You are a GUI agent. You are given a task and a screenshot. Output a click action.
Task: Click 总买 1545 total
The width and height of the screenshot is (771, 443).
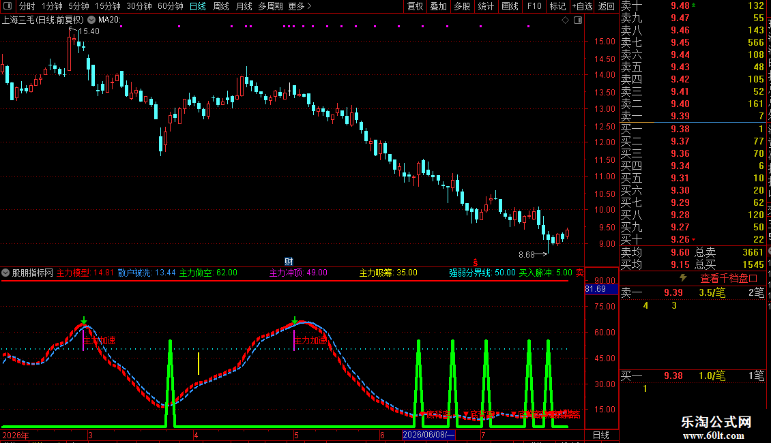(729, 264)
